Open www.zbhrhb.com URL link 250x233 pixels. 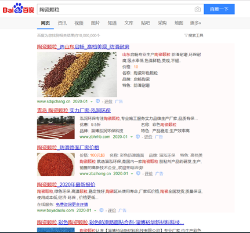tap(95, 137)
